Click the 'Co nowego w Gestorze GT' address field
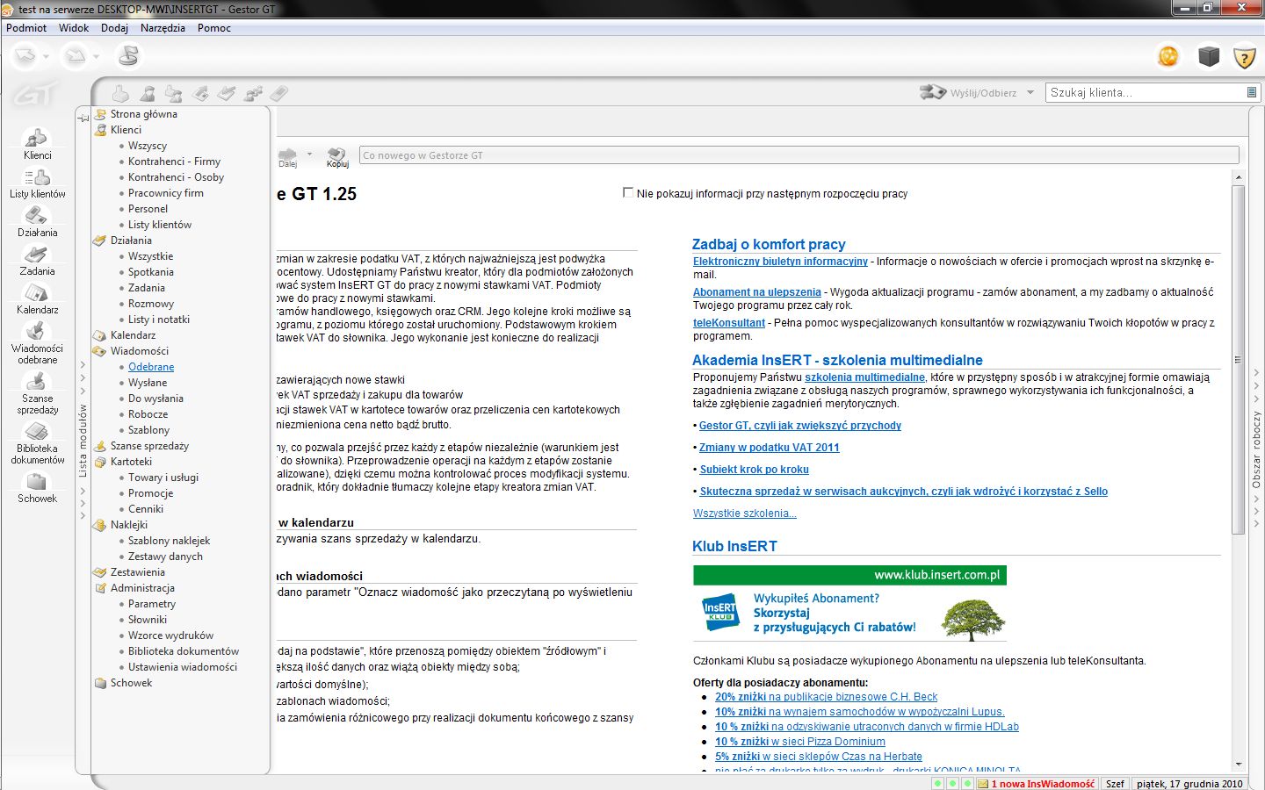This screenshot has width=1265, height=790. tap(799, 155)
